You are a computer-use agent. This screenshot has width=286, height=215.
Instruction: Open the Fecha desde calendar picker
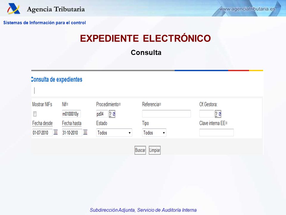point(56,132)
